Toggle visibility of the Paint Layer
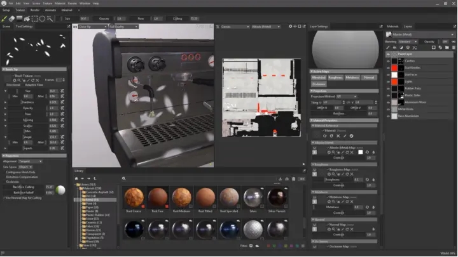 click(388, 54)
